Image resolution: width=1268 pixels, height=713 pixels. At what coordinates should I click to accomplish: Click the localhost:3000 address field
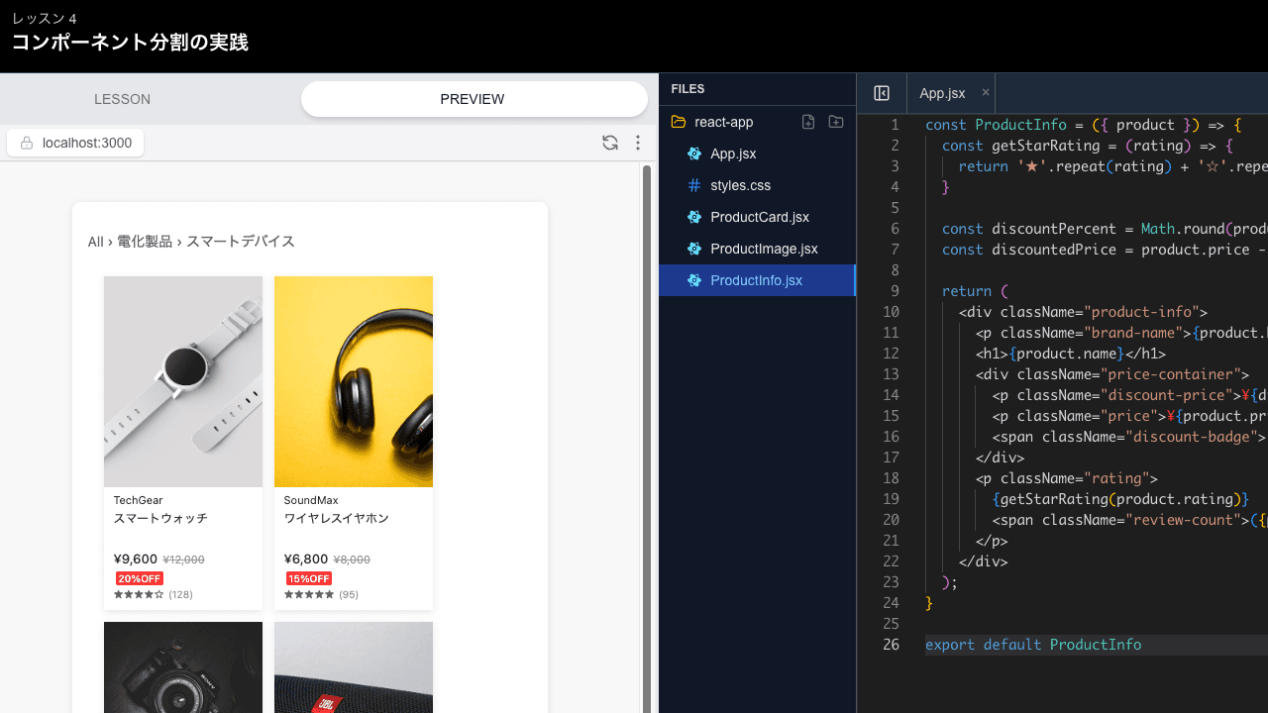point(87,143)
